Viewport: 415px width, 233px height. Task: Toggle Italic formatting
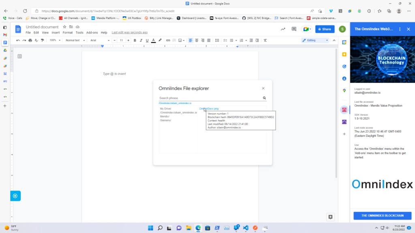141,40
